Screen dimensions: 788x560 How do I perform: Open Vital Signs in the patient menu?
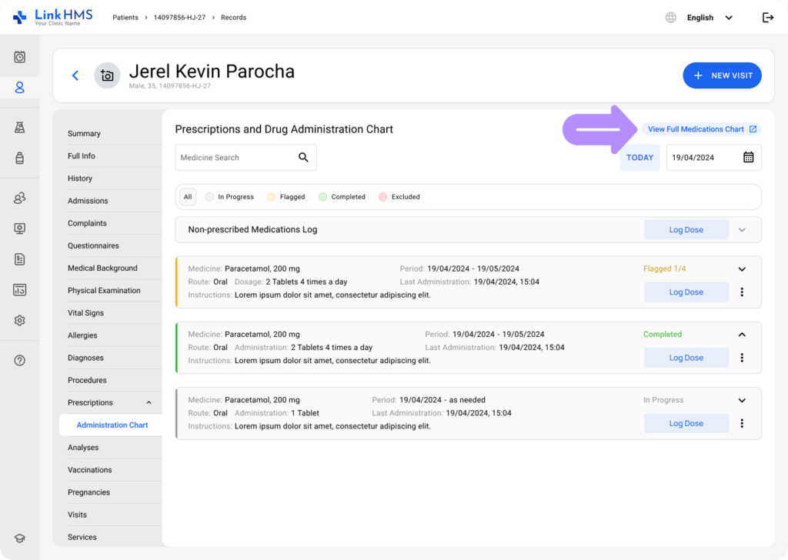click(x=85, y=313)
